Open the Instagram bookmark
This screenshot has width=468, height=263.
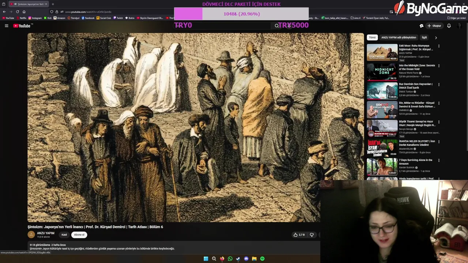(x=35, y=18)
